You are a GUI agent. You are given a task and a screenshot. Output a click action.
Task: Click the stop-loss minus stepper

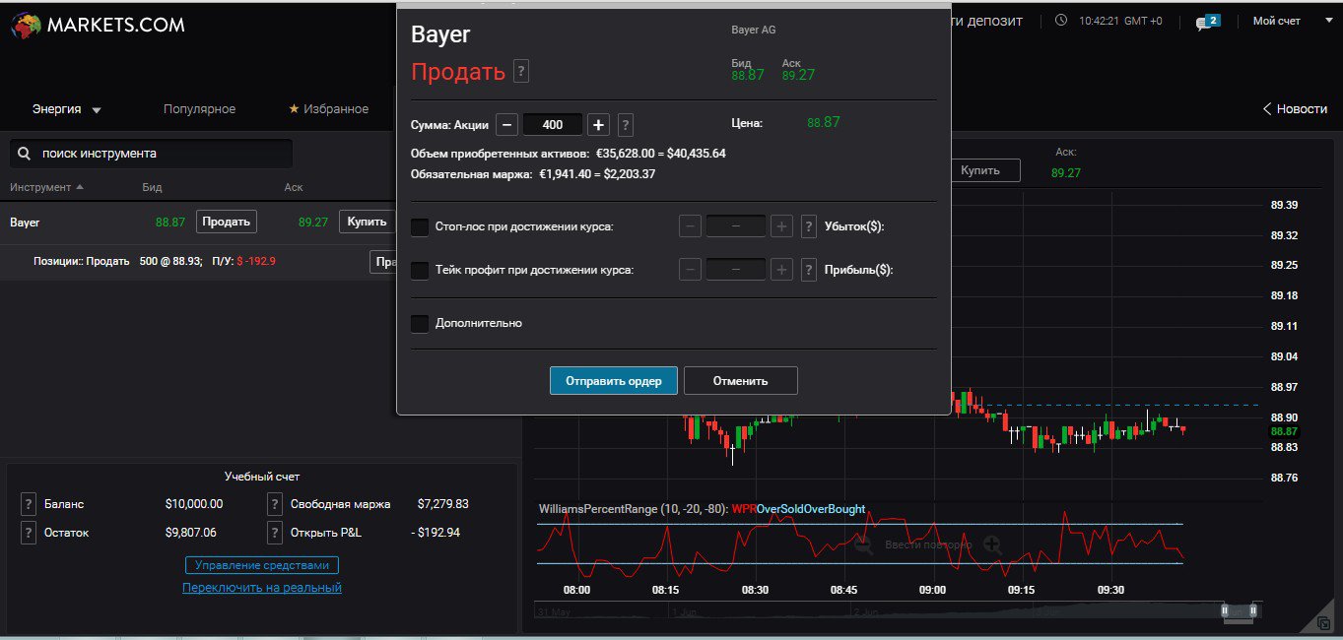[x=690, y=226]
